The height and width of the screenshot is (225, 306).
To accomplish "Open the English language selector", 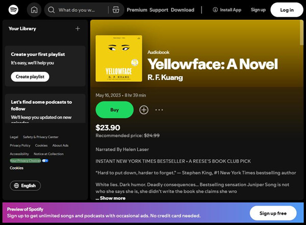I will (25, 186).
